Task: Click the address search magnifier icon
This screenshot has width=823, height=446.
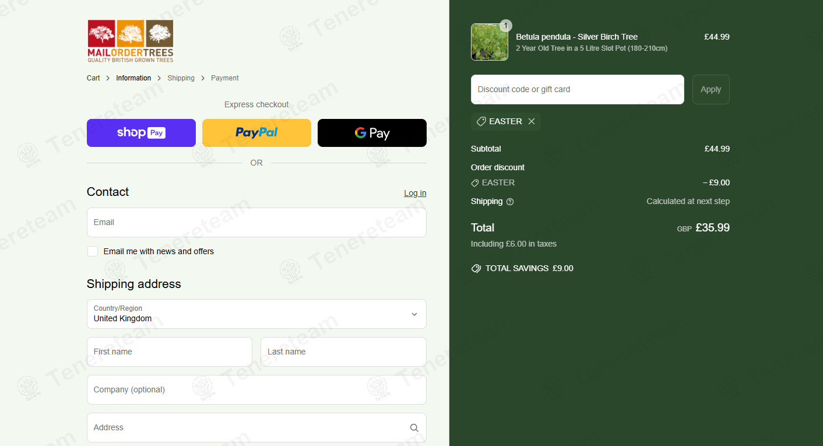Action: coord(414,428)
